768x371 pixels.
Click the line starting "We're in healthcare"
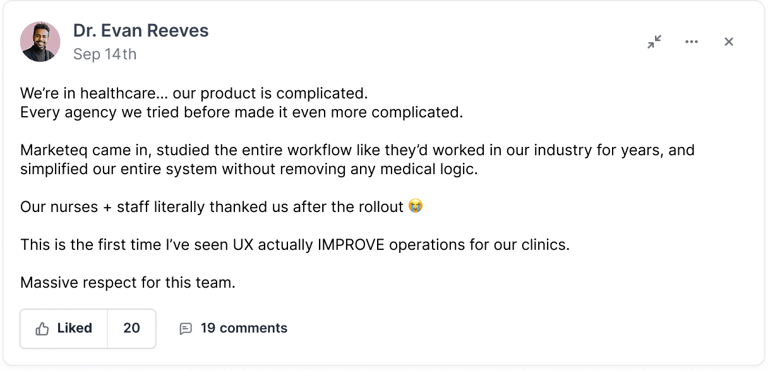[193, 93]
